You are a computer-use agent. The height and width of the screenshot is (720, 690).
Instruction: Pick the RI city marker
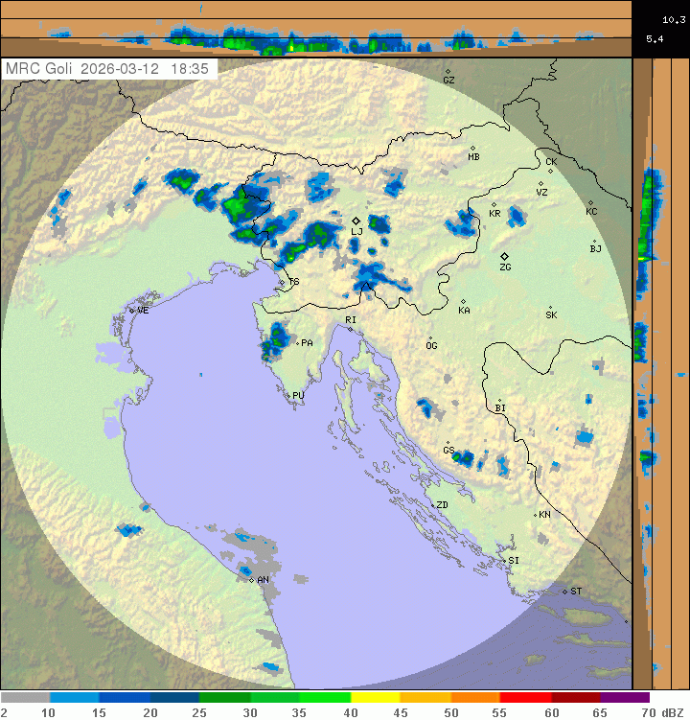coord(351,329)
